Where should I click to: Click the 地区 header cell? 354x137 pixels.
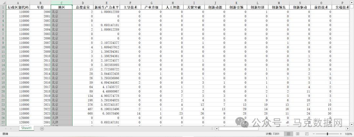pyautogui.click(x=62, y=7)
